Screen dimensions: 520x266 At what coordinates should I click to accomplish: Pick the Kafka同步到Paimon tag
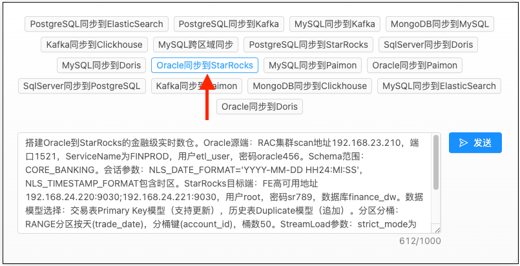pos(196,86)
